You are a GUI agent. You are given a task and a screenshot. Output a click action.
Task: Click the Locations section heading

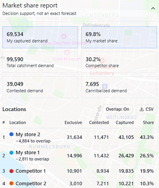click(14, 109)
